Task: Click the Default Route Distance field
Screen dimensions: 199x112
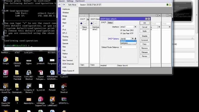Action: (x=128, y=47)
